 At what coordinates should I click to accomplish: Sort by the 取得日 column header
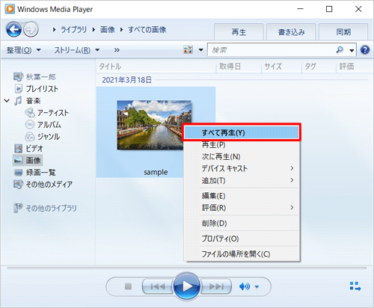(239, 67)
